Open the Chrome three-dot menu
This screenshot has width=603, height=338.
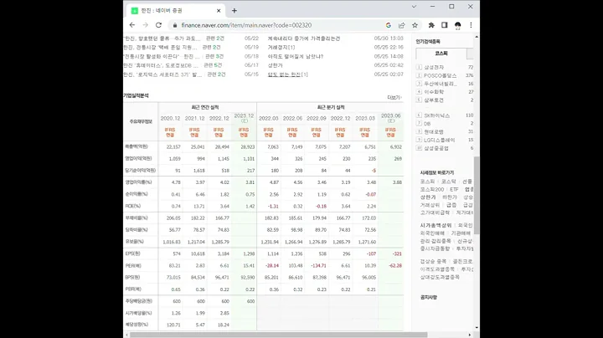point(471,25)
